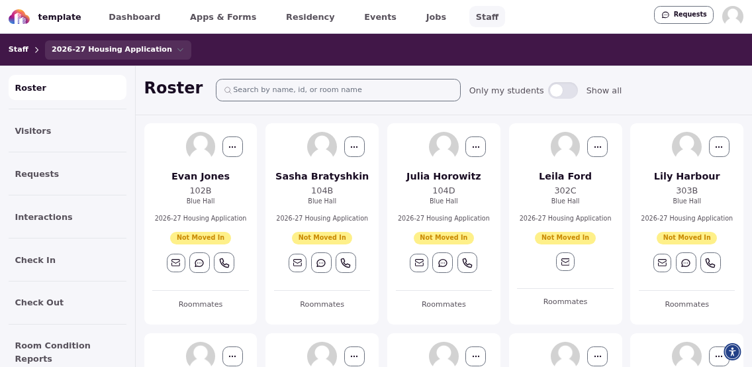Toggle the Only my students switch
Viewport: 752px width, 367px height.
click(563, 90)
